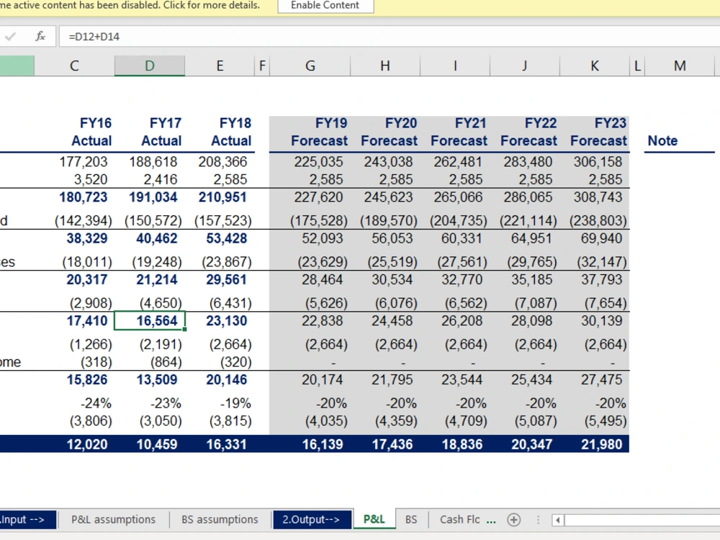720x540 pixels.
Task: Click the FY18 Actual header cell
Action: [231, 132]
